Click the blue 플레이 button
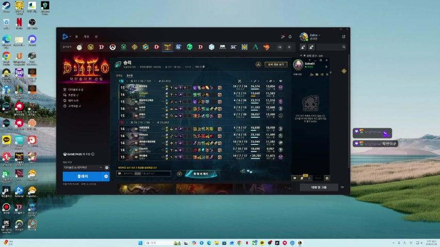440x247 pixels. pos(83,177)
